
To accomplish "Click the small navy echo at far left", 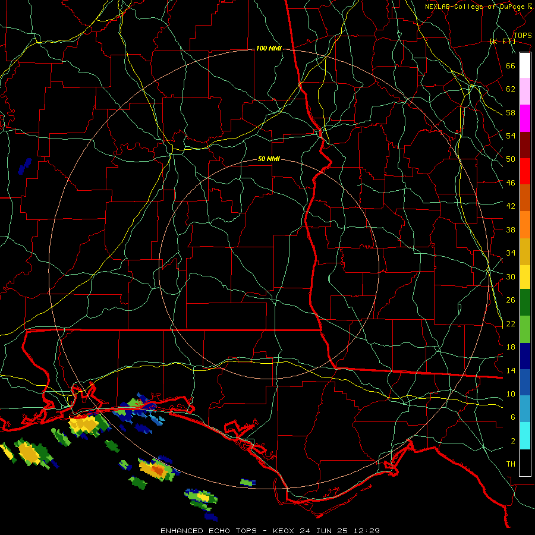I will pos(24,166).
